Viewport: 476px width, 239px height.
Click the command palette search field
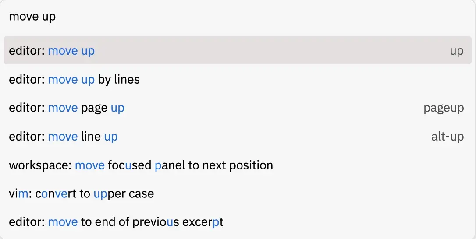click(238, 16)
